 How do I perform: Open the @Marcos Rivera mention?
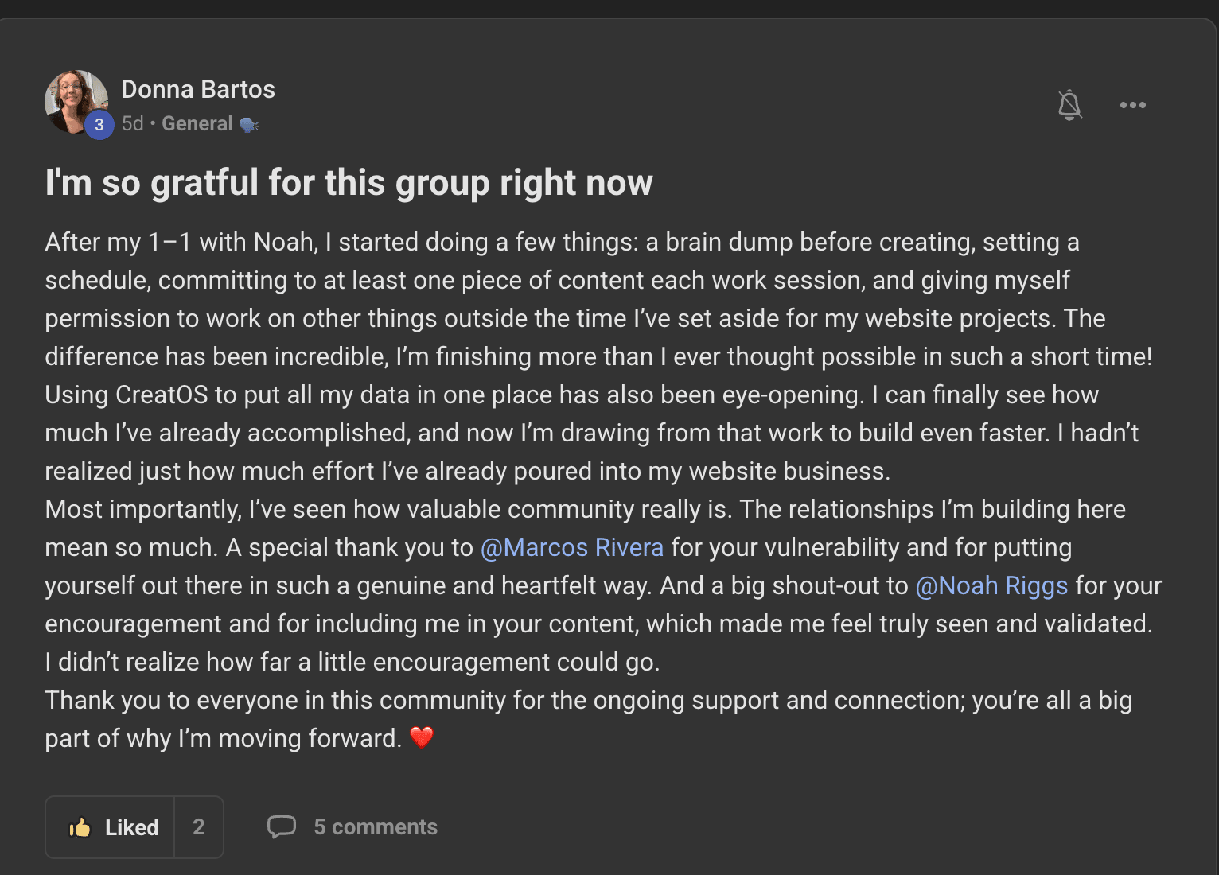coord(571,547)
